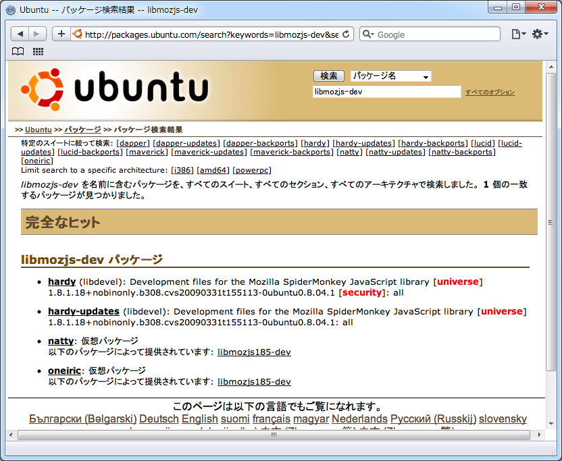Open the bold hardy package result

click(62, 282)
